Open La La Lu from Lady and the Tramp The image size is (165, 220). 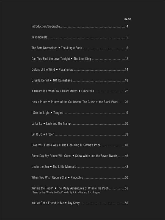[51, 123]
